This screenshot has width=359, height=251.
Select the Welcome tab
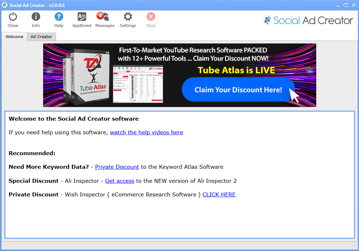tap(14, 37)
